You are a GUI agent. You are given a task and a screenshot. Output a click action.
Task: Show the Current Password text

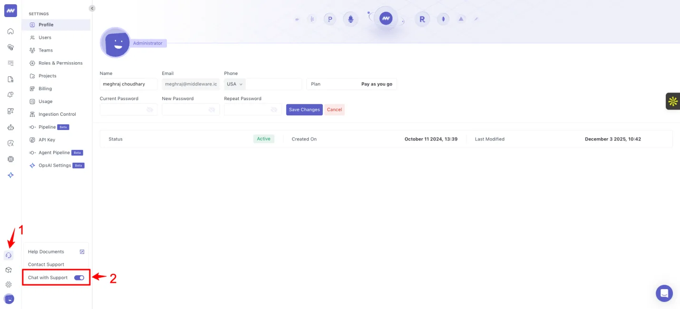(150, 110)
